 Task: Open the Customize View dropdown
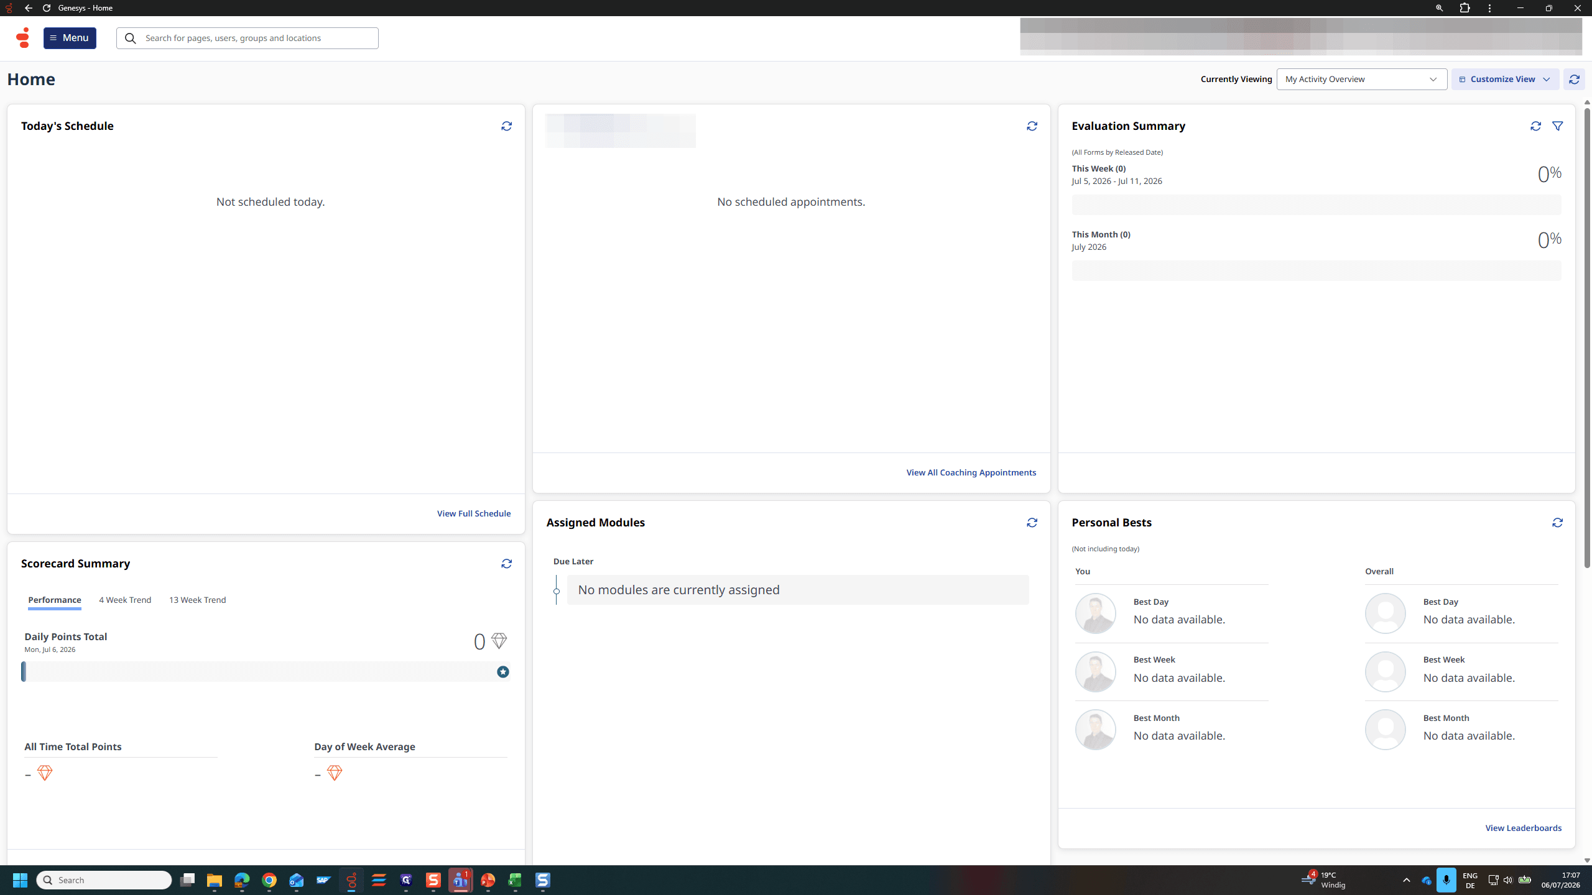click(1505, 80)
